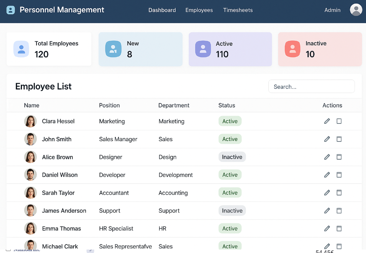Open Daniel Wilson's profile photo thumbnail

30,175
